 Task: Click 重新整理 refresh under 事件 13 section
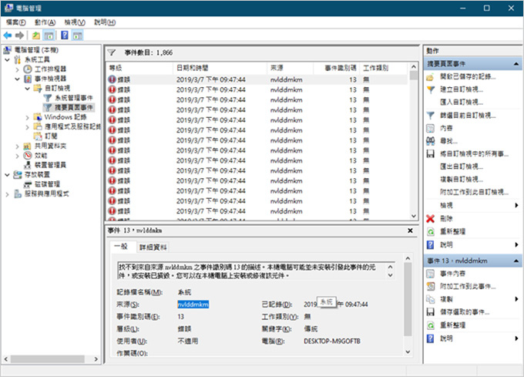click(452, 325)
